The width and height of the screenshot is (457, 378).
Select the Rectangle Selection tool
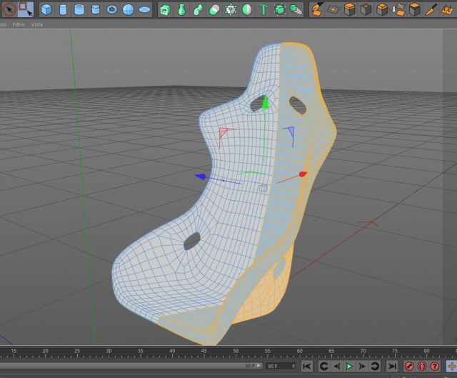26,9
